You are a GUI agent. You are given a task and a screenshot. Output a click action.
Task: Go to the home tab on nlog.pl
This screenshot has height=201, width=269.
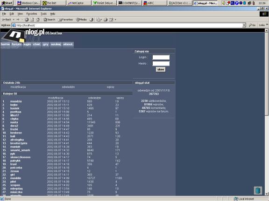pyautogui.click(x=5, y=45)
